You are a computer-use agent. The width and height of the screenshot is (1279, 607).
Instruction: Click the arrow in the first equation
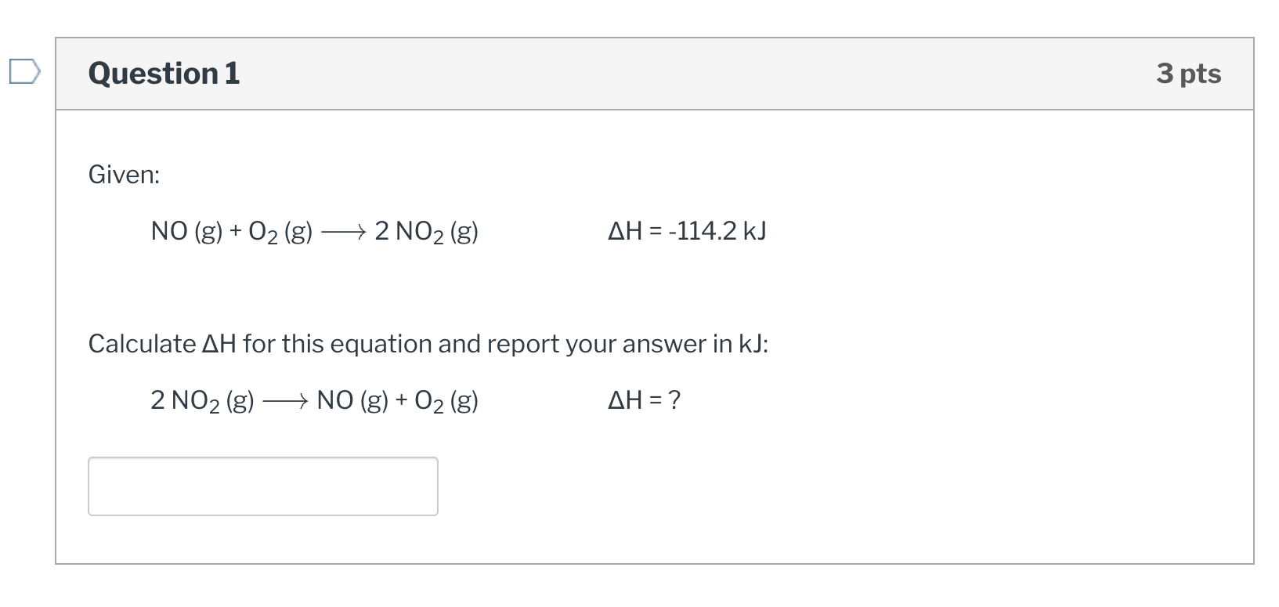pyautogui.click(x=343, y=230)
